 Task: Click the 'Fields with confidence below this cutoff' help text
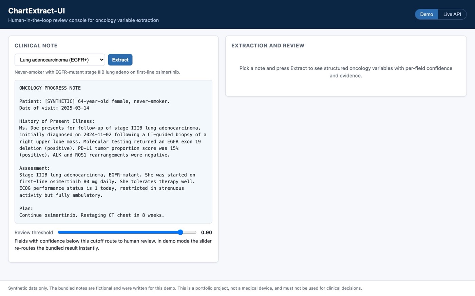[x=113, y=245]
